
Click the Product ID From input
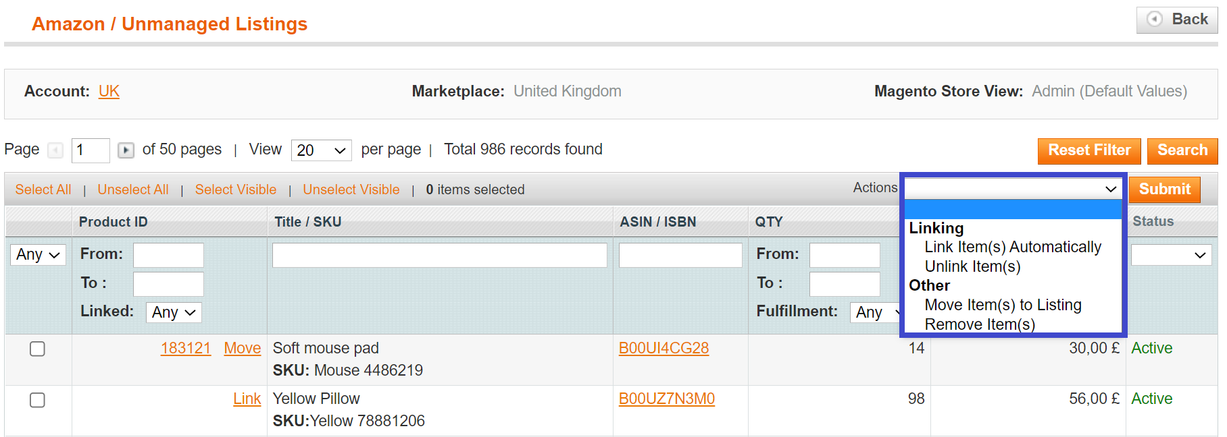tap(168, 255)
